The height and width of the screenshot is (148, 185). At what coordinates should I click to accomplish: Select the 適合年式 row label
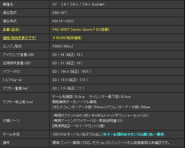pyautogui.click(x=10, y=21)
